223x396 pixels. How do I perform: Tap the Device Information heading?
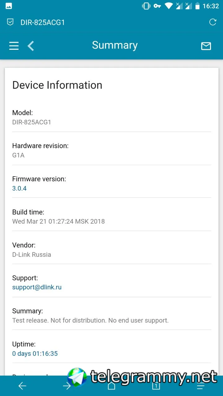tap(57, 85)
